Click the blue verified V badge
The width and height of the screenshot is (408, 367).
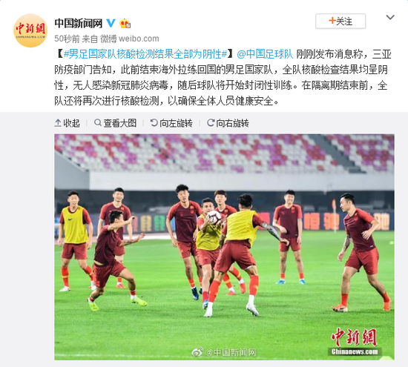[x=111, y=23]
